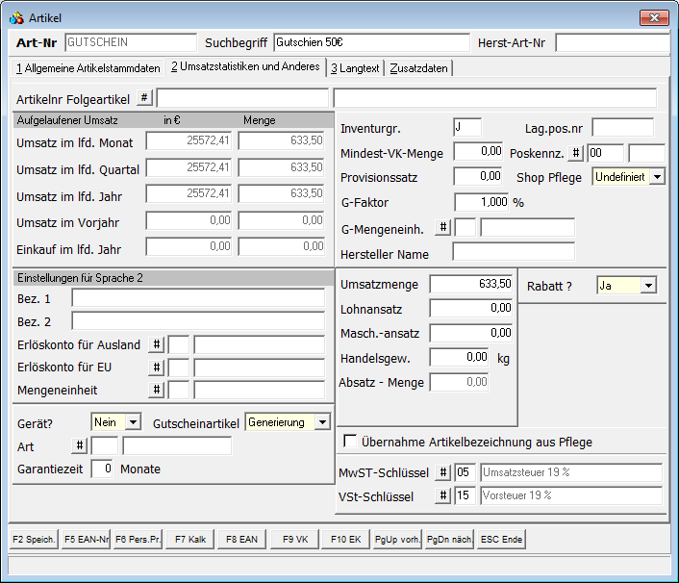Click into the Hersteller Name field
This screenshot has width=679, height=583.
point(513,252)
